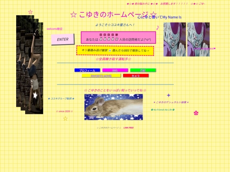Click the LINK FREE text
This screenshot has width=230, height=172.
click(x=129, y=128)
